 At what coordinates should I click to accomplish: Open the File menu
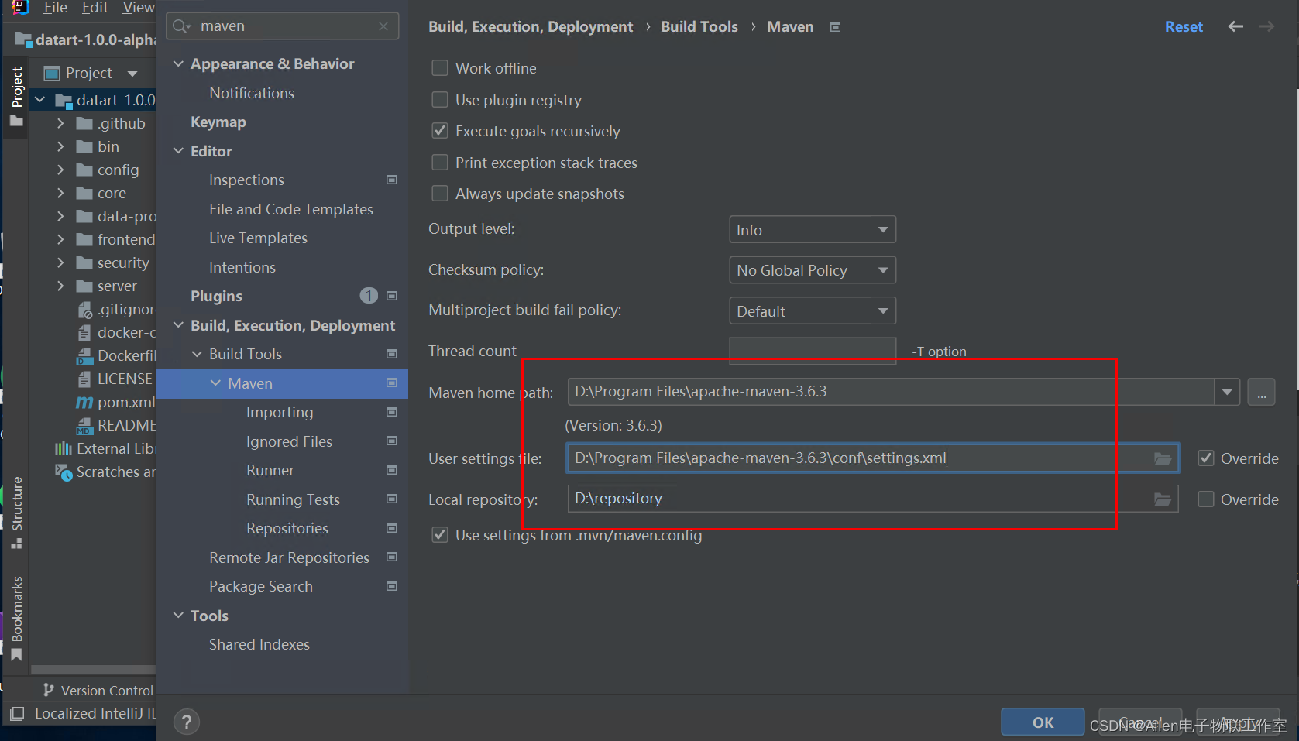click(54, 8)
